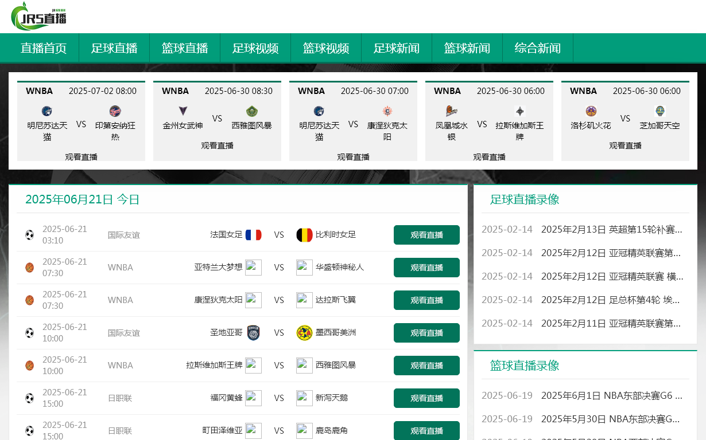Screen dimensions: 706x440
Task: Watch live 圣地亚哥 vs 墨西哥美洲
Action: coord(426,333)
